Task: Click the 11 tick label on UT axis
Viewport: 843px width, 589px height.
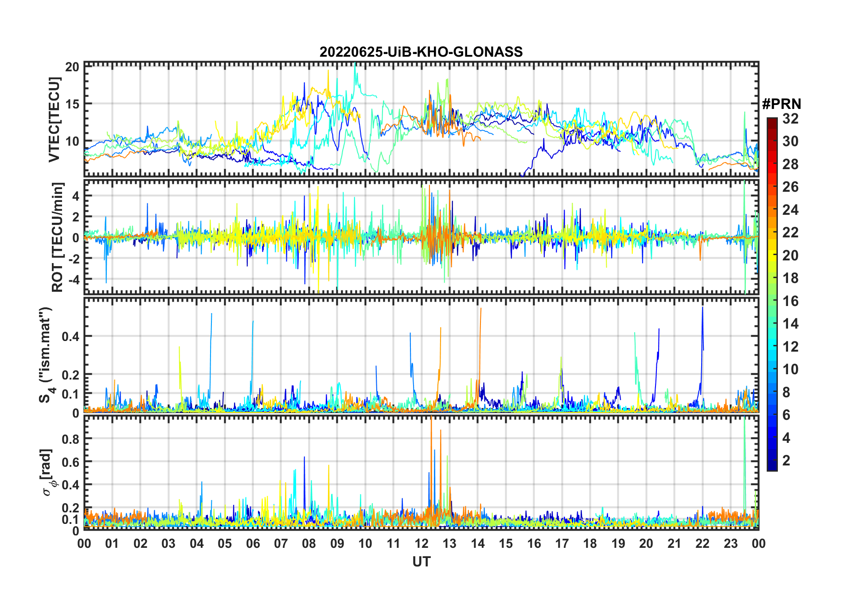Action: pyautogui.click(x=394, y=543)
